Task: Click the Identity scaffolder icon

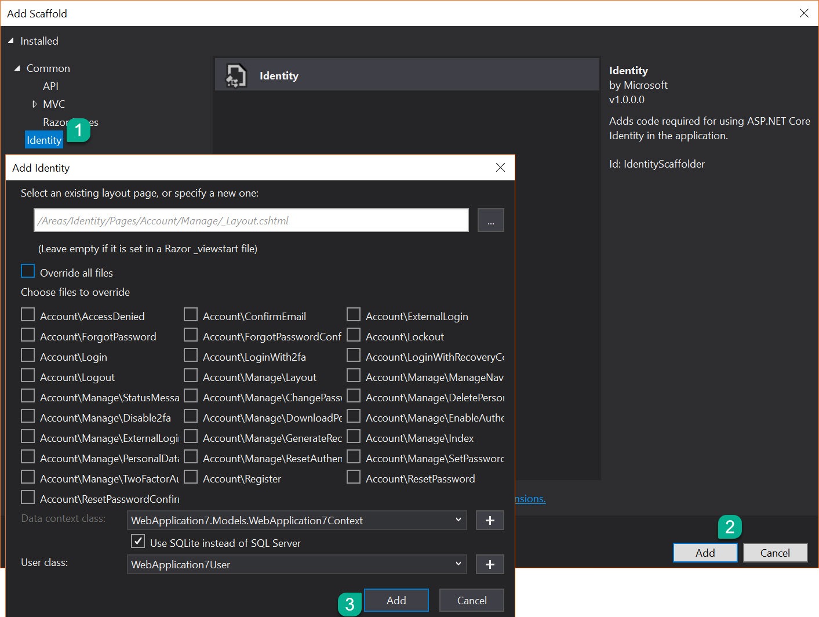Action: pos(235,76)
